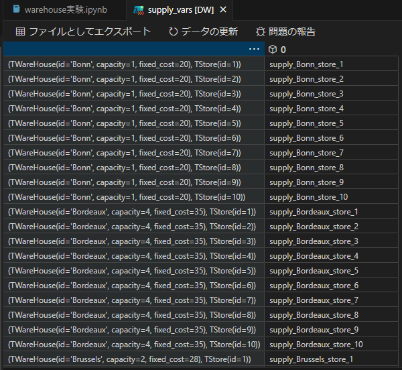Click データの更新 button
Viewport: 402px width, 370px height.
pyautogui.click(x=203, y=32)
